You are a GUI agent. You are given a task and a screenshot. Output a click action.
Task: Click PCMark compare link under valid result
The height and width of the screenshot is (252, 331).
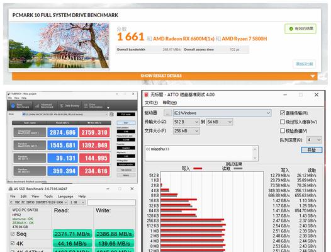pyautogui.click(x=304, y=64)
